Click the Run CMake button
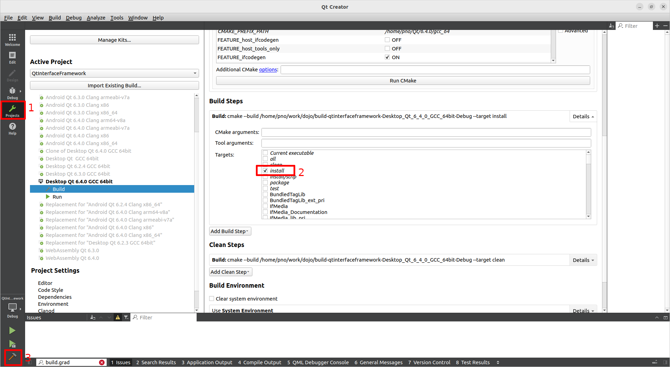The image size is (670, 367). click(x=403, y=80)
